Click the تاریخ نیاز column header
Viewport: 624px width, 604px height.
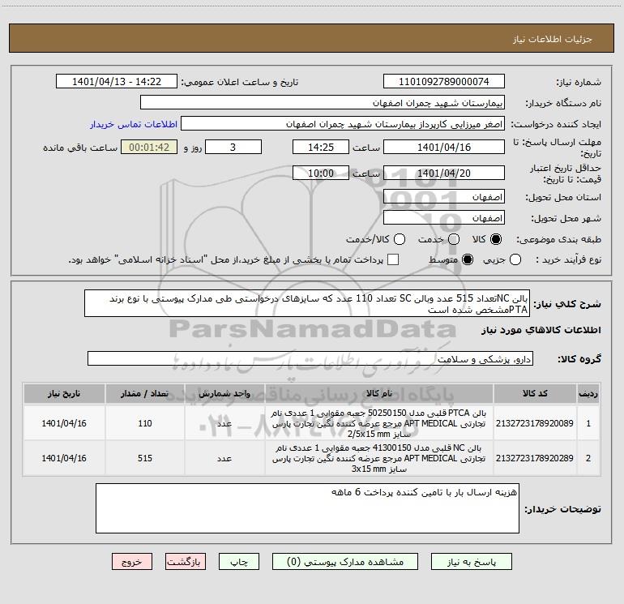[64, 393]
